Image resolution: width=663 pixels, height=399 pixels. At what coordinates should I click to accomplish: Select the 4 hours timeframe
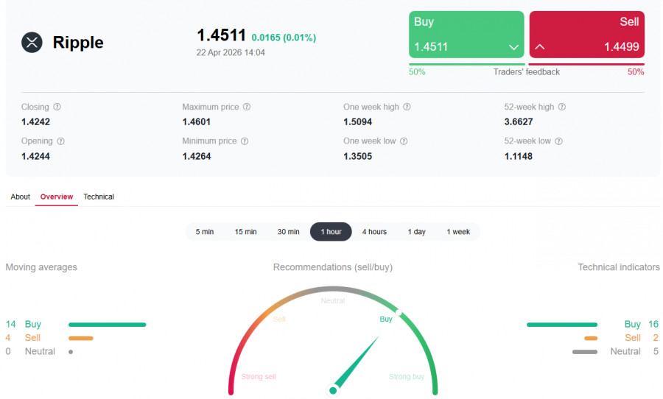[374, 232]
